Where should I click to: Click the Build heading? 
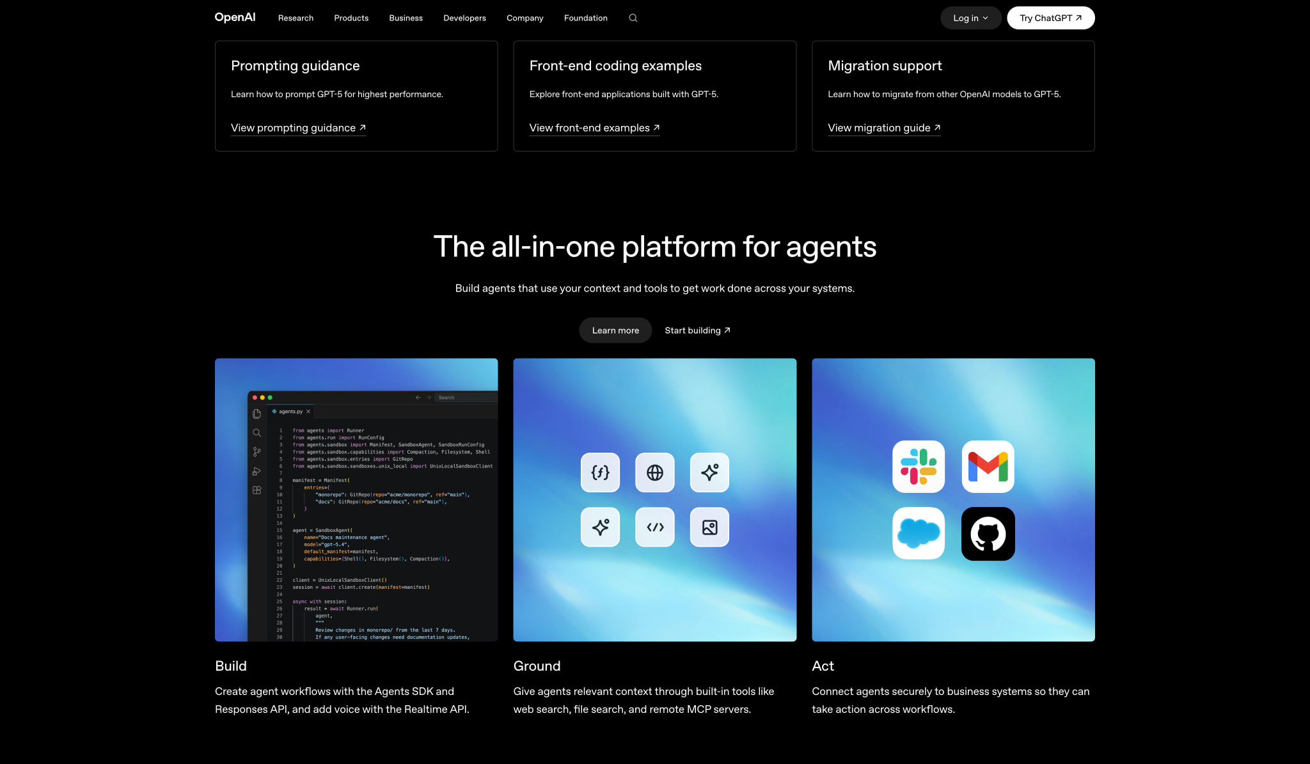point(230,666)
